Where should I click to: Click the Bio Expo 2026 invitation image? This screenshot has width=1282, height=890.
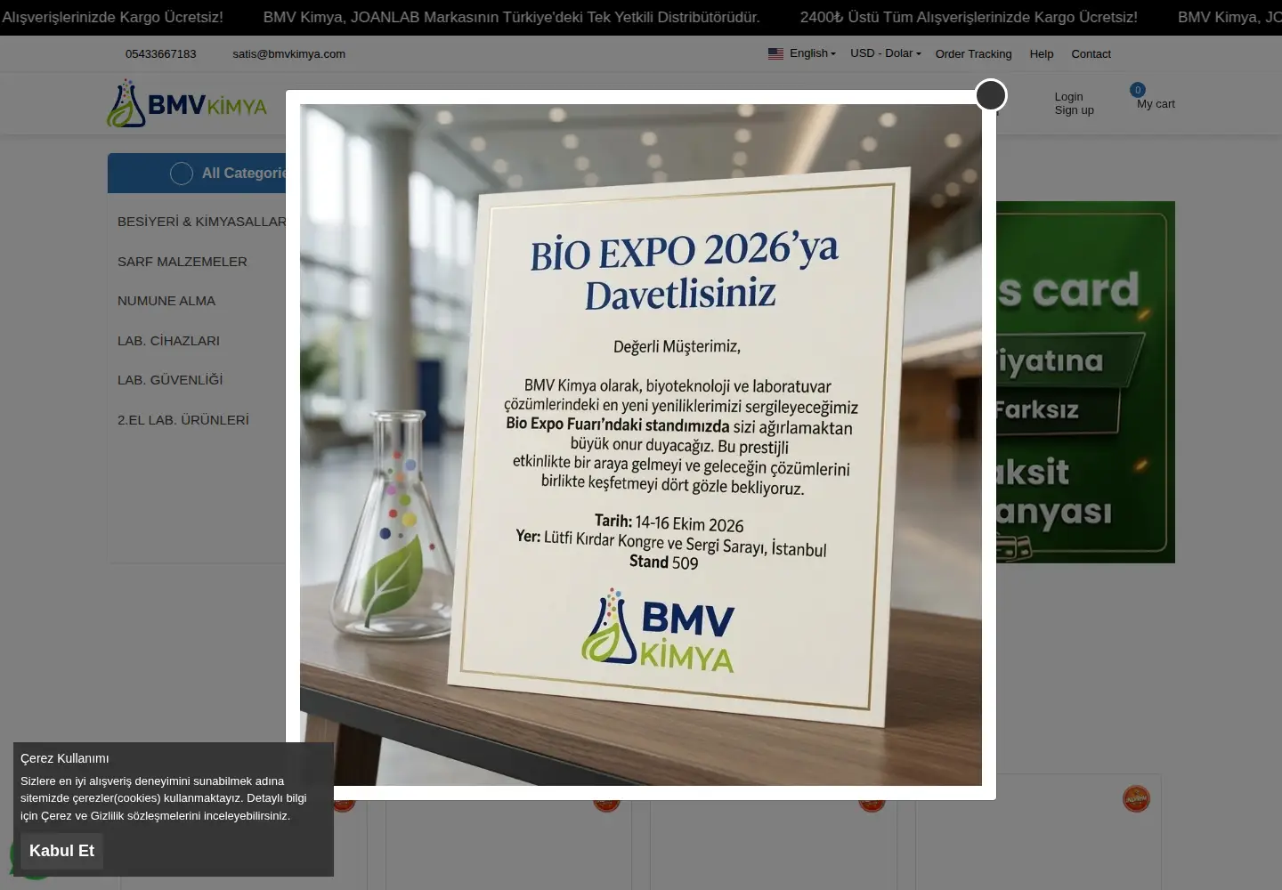641,445
